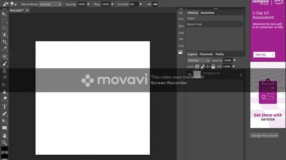Select the Hand tool
286x160 pixels.
pos(4,136)
